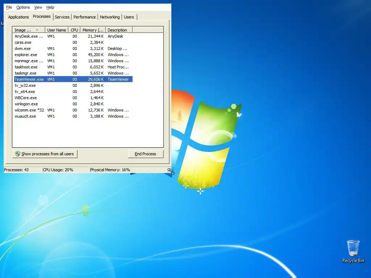The image size is (371, 278).
Task: Select the wlcomm.exe *32 process
Action: [x=73, y=110]
